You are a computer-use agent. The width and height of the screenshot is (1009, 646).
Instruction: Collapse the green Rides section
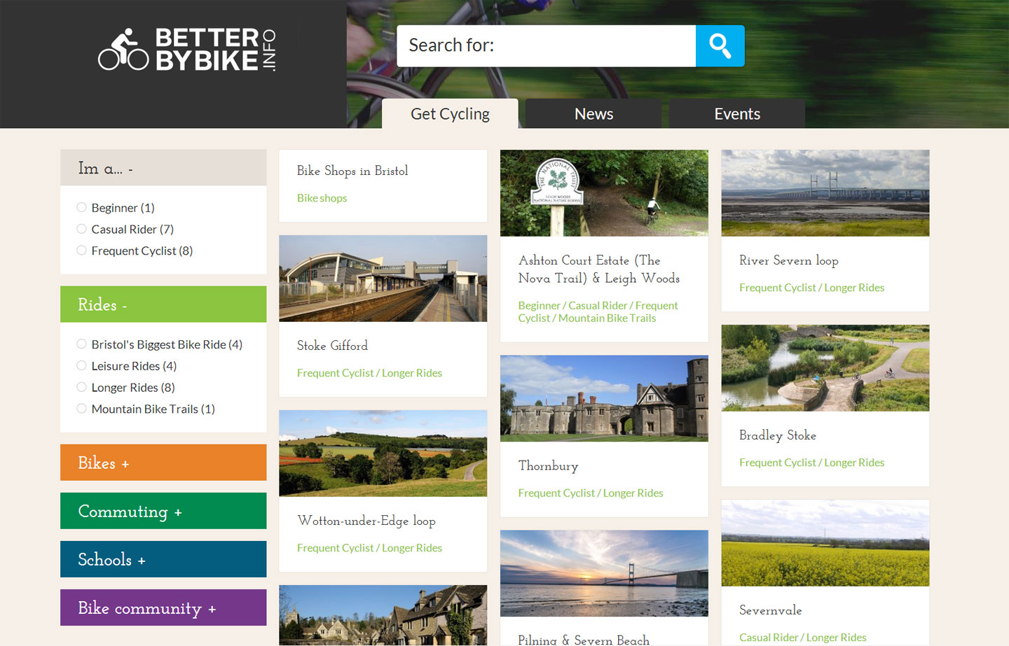[163, 304]
